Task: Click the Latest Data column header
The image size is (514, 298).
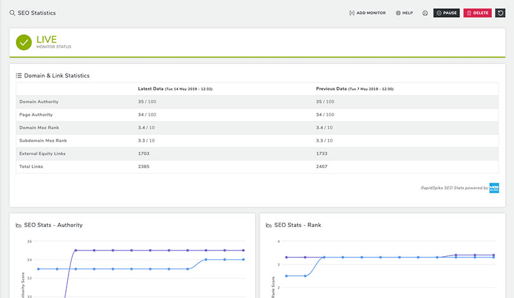Action: pyautogui.click(x=175, y=89)
